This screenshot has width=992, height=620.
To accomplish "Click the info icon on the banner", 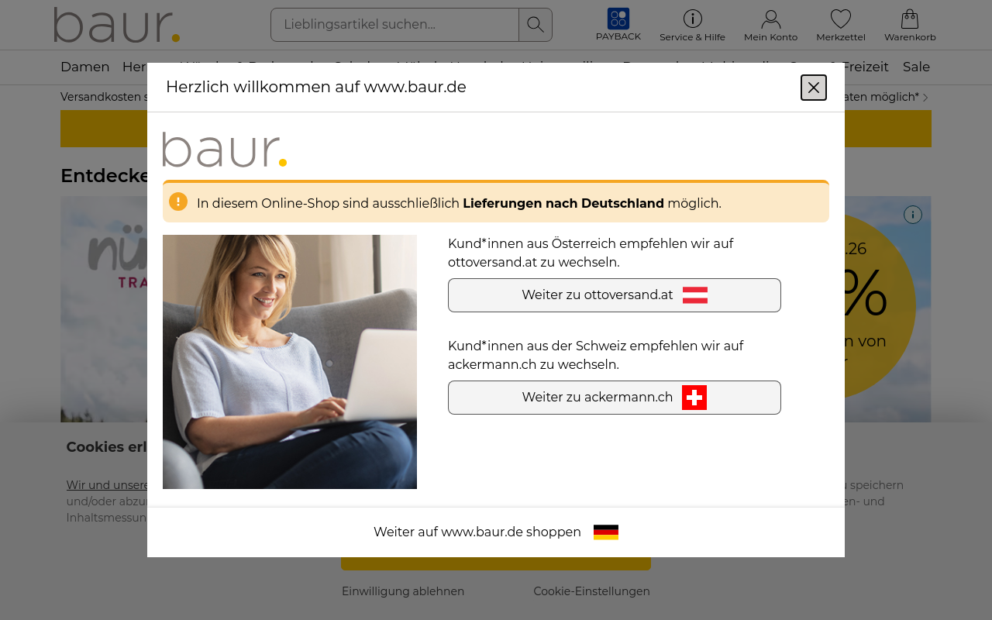I will click(x=913, y=215).
